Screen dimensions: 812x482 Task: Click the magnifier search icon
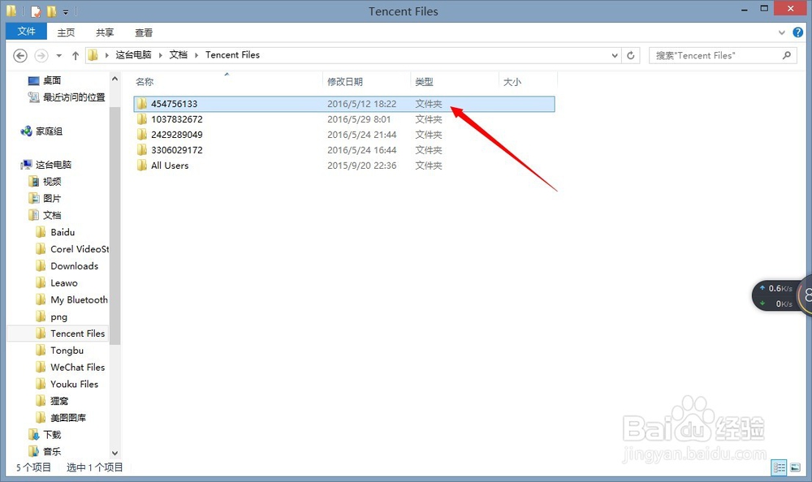tap(787, 55)
